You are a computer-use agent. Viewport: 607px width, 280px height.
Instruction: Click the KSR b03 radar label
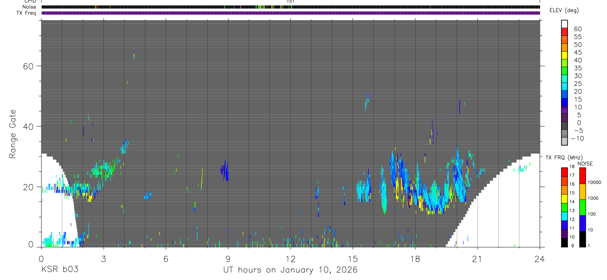pos(59,270)
